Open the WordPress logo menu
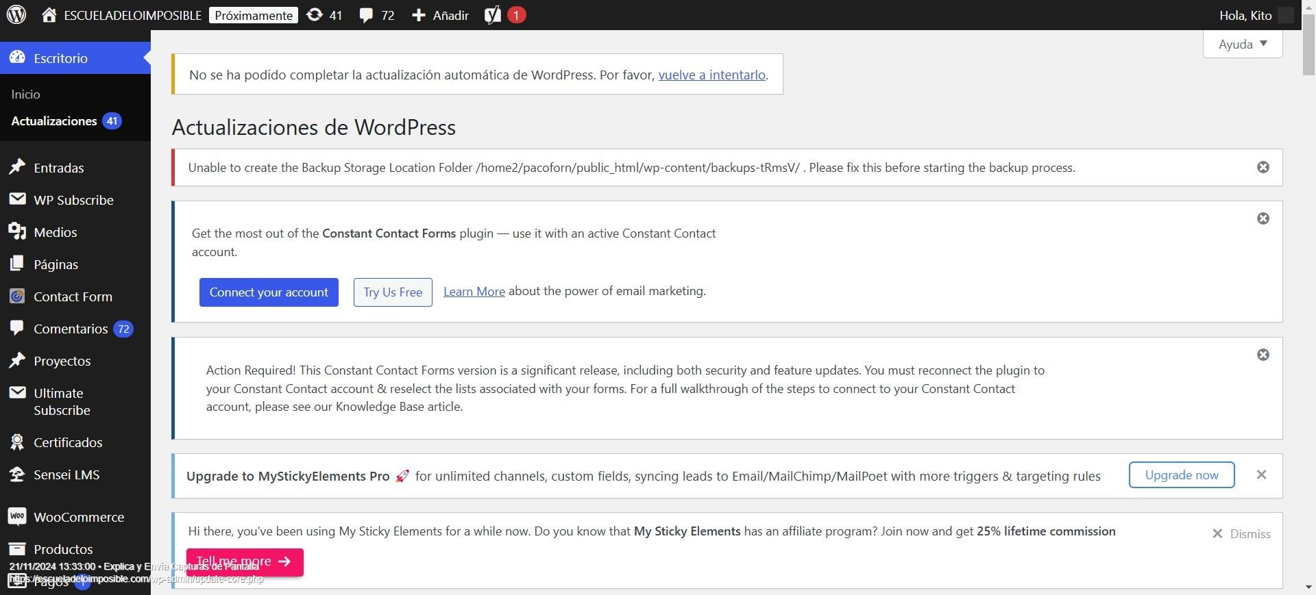The width and height of the screenshot is (1316, 595). tap(16, 14)
